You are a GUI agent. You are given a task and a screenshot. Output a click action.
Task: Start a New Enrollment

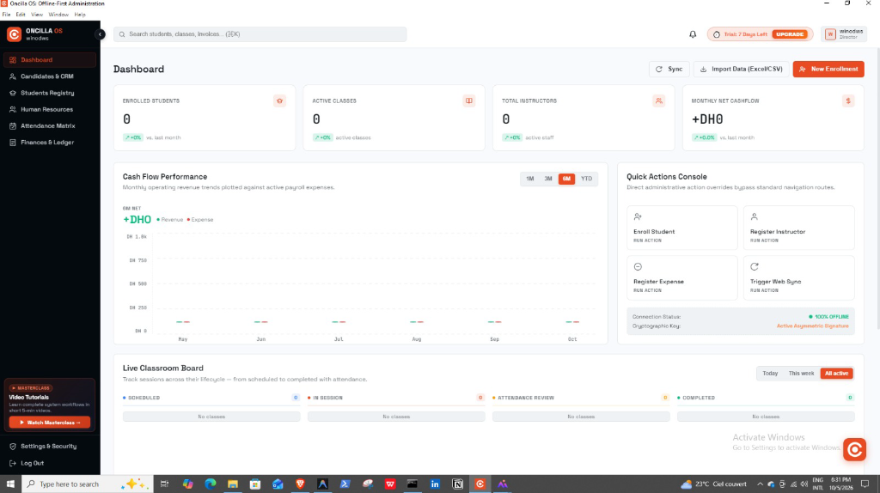828,69
